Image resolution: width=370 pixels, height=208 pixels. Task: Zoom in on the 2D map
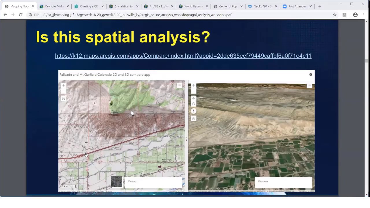click(63, 86)
